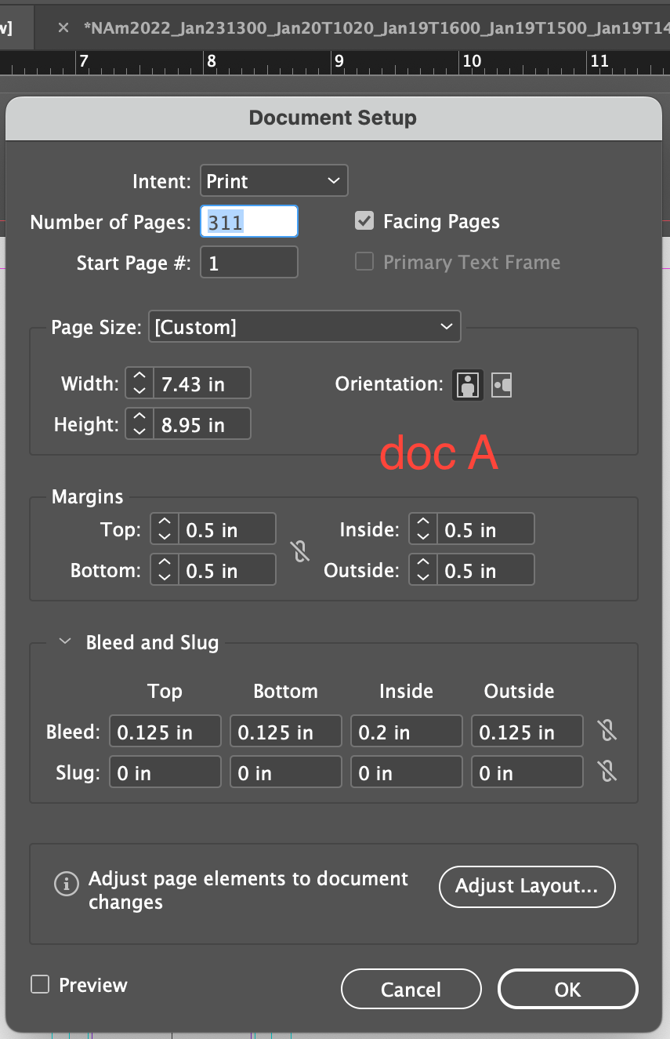Open the Intent dropdown

(x=273, y=180)
